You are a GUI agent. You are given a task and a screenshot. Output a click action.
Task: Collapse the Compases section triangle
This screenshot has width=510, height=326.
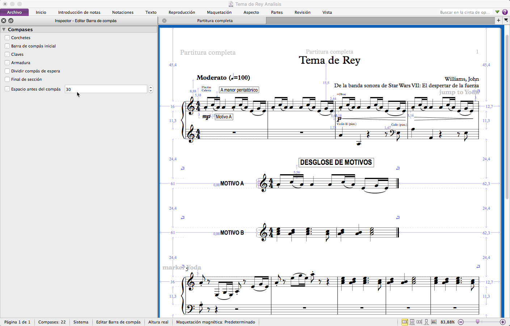[x=4, y=29]
